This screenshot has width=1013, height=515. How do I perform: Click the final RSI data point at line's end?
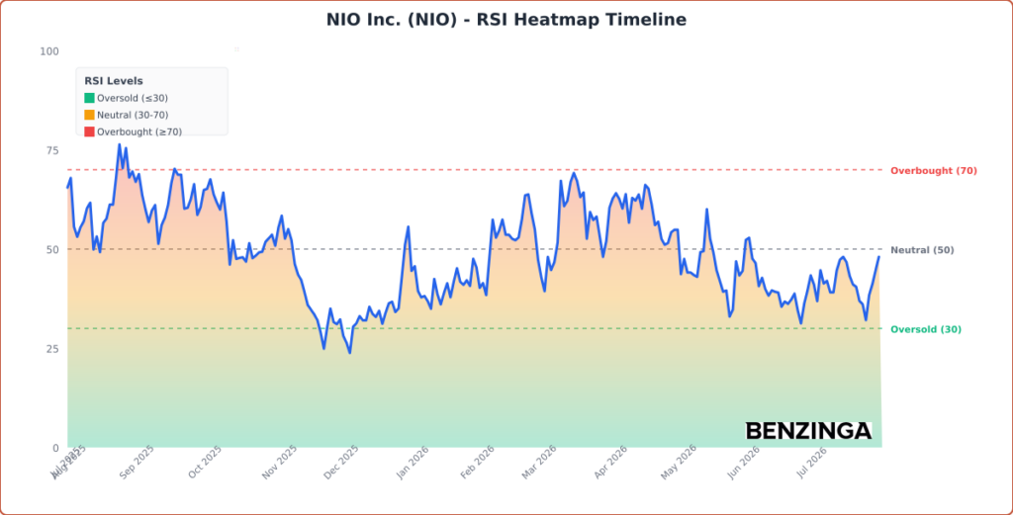(878, 257)
